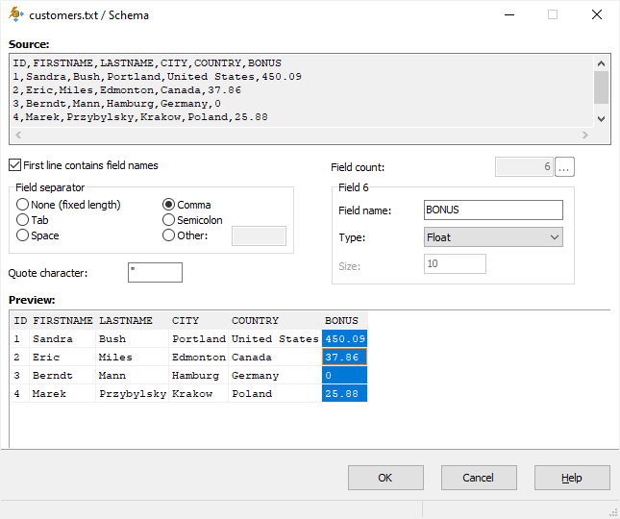Click the Germany cell in Preview

[275, 375]
